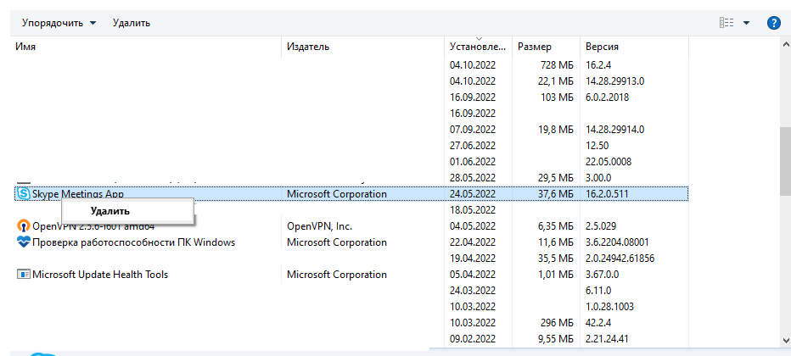Select the Skype Meetings App row name
The image size is (791, 356).
(78, 194)
